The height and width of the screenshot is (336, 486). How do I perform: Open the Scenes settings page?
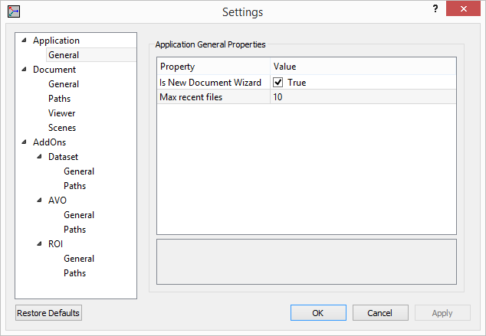(x=62, y=128)
